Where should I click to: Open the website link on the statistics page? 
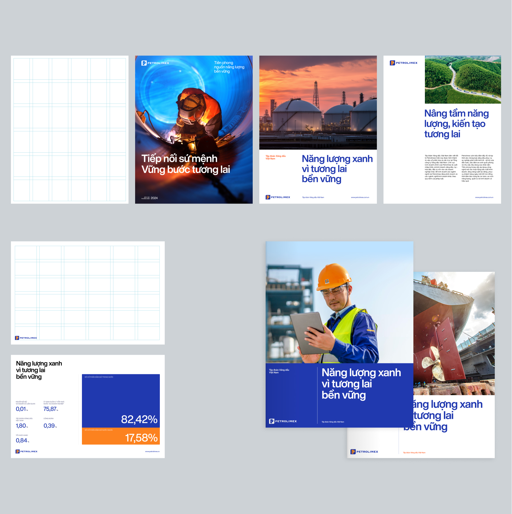152,452
